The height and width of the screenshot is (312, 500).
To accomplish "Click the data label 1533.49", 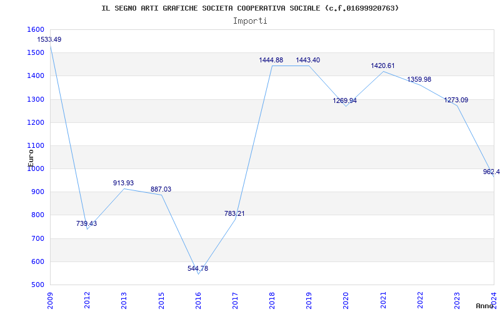I will point(49,40).
